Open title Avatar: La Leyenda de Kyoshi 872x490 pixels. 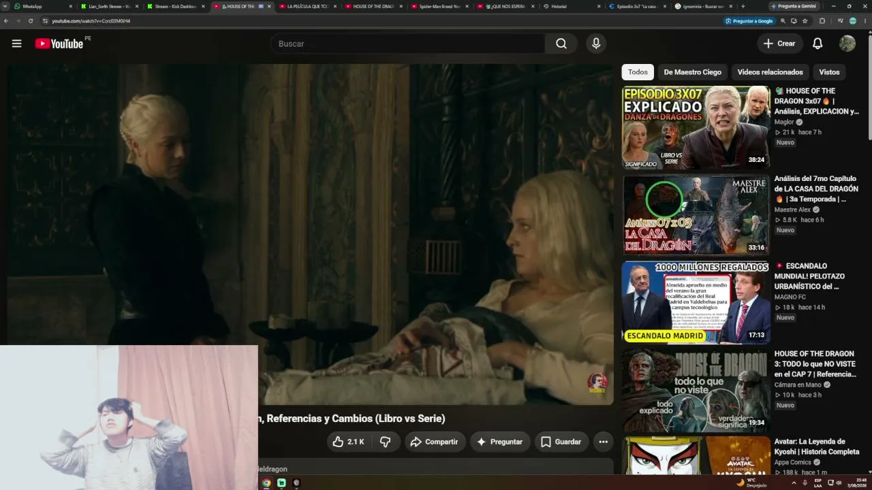click(816, 446)
